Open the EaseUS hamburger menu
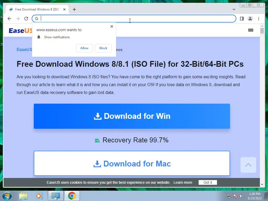 [x=250, y=30]
